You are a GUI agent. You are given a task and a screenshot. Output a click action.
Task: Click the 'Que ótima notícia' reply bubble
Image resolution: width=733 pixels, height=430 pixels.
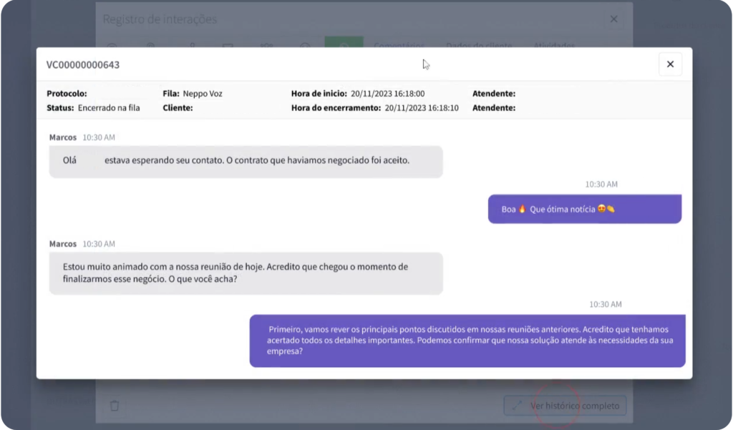tap(584, 210)
